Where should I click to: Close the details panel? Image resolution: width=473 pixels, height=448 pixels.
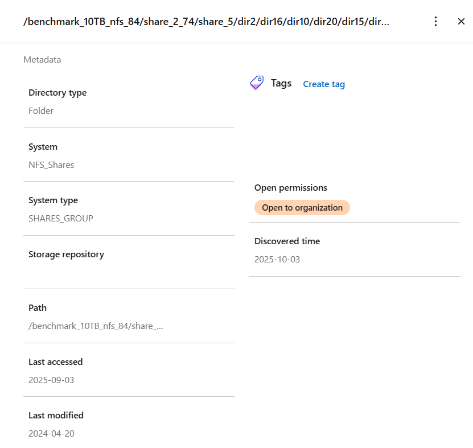[x=461, y=22]
